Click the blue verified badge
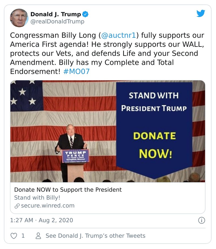Image resolution: width=216 pixels, height=249 pixels. coord(86,14)
